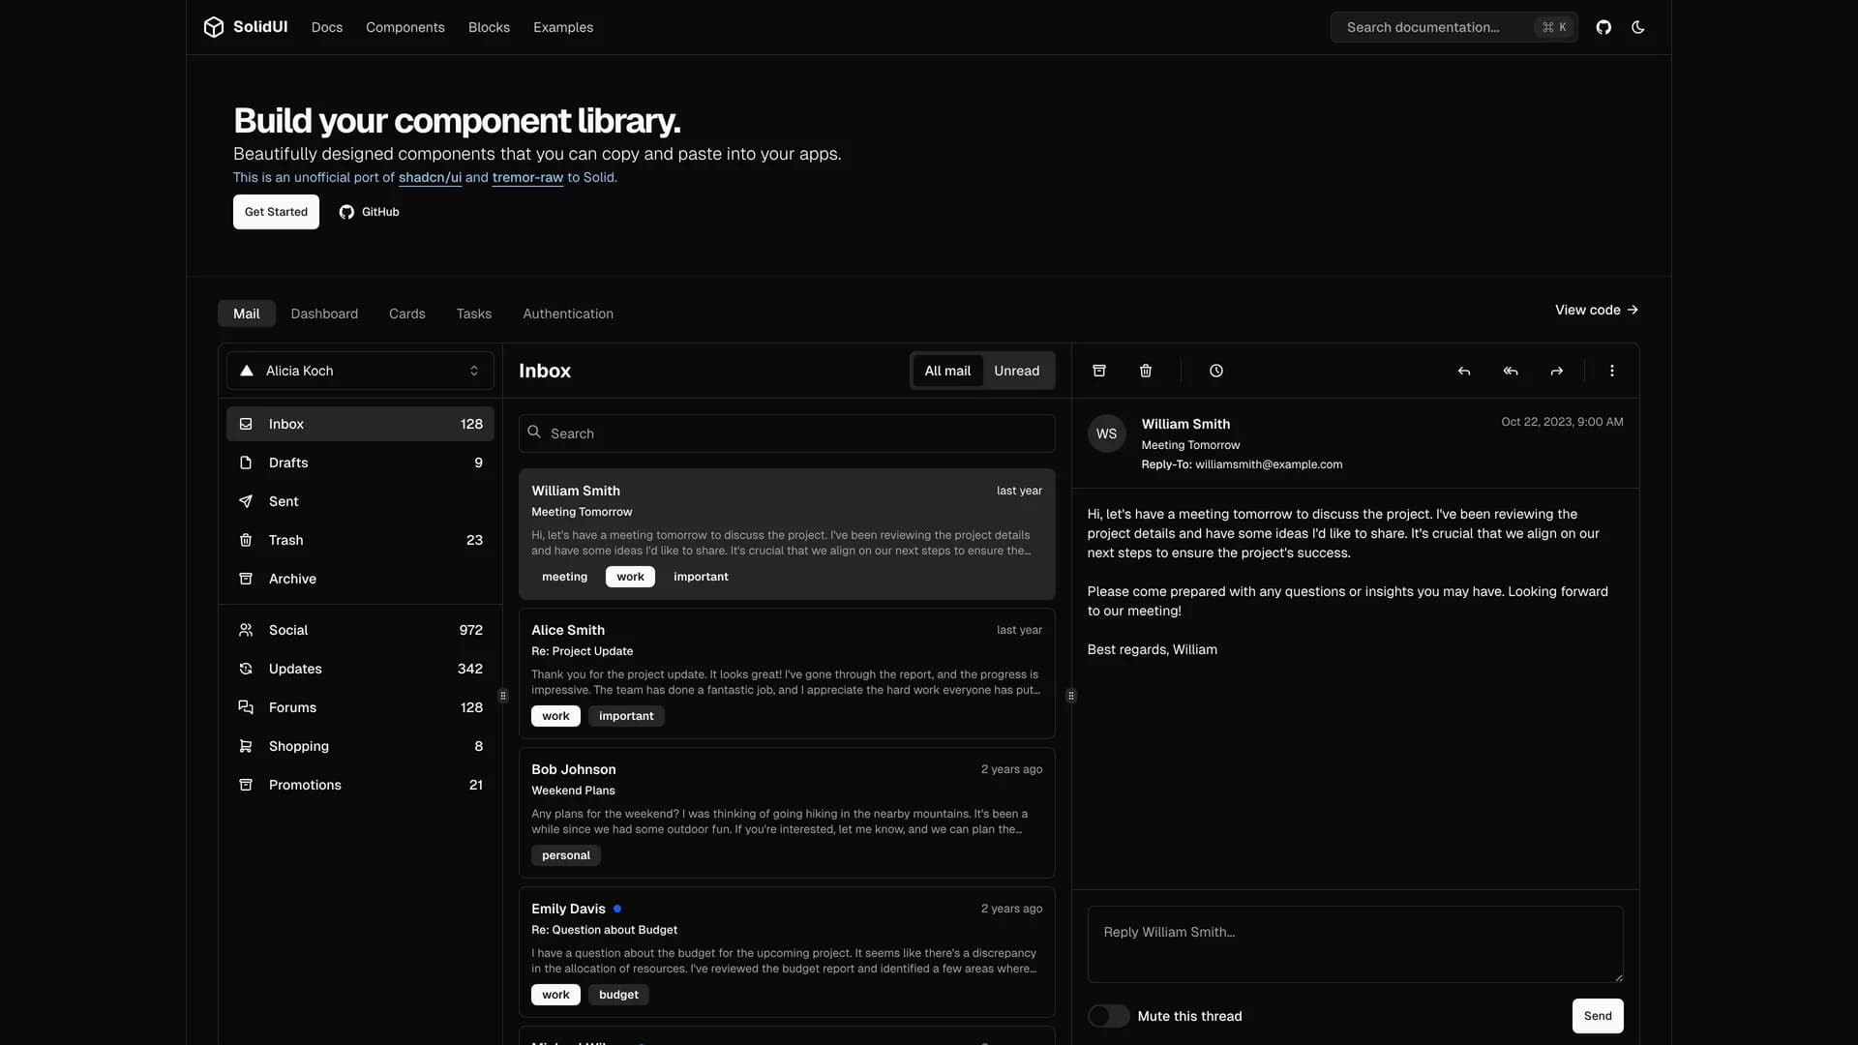
Task: Open the shadcn/ui link
Action: coord(430,177)
